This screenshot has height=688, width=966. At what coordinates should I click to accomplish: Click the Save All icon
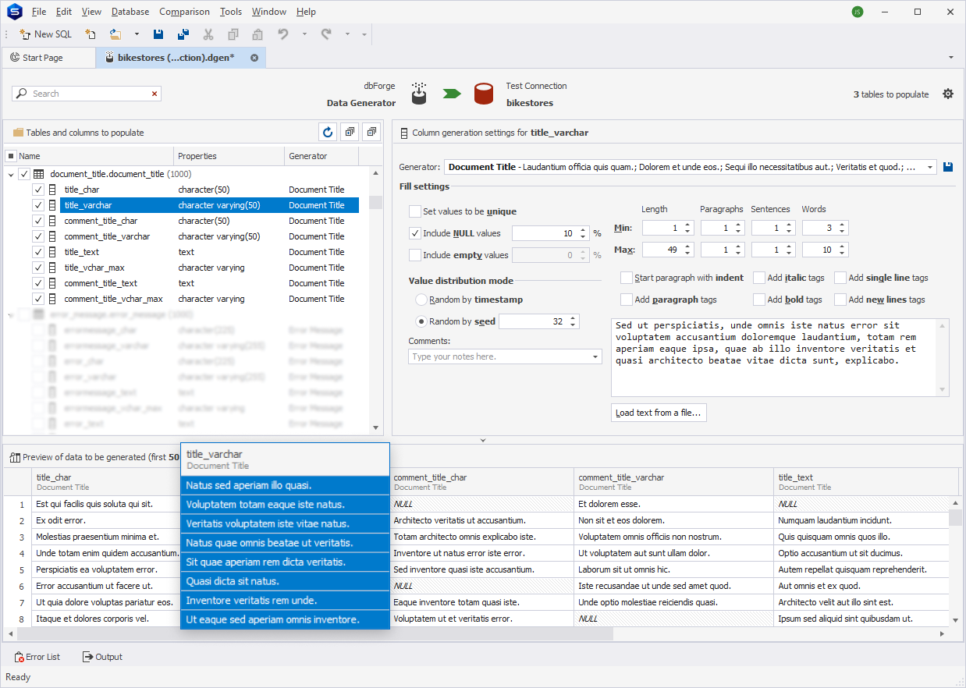pos(183,34)
